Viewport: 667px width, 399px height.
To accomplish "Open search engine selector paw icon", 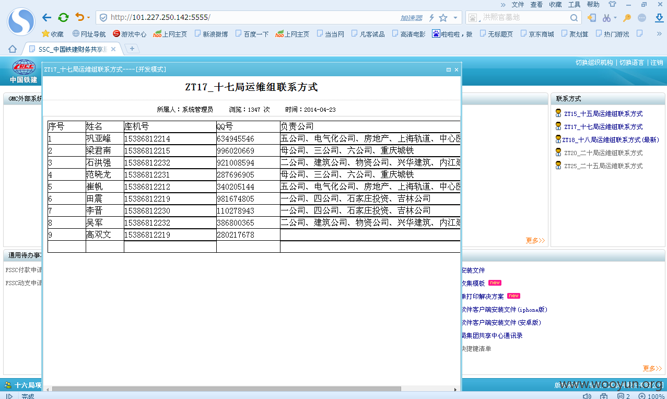I will (x=473, y=18).
